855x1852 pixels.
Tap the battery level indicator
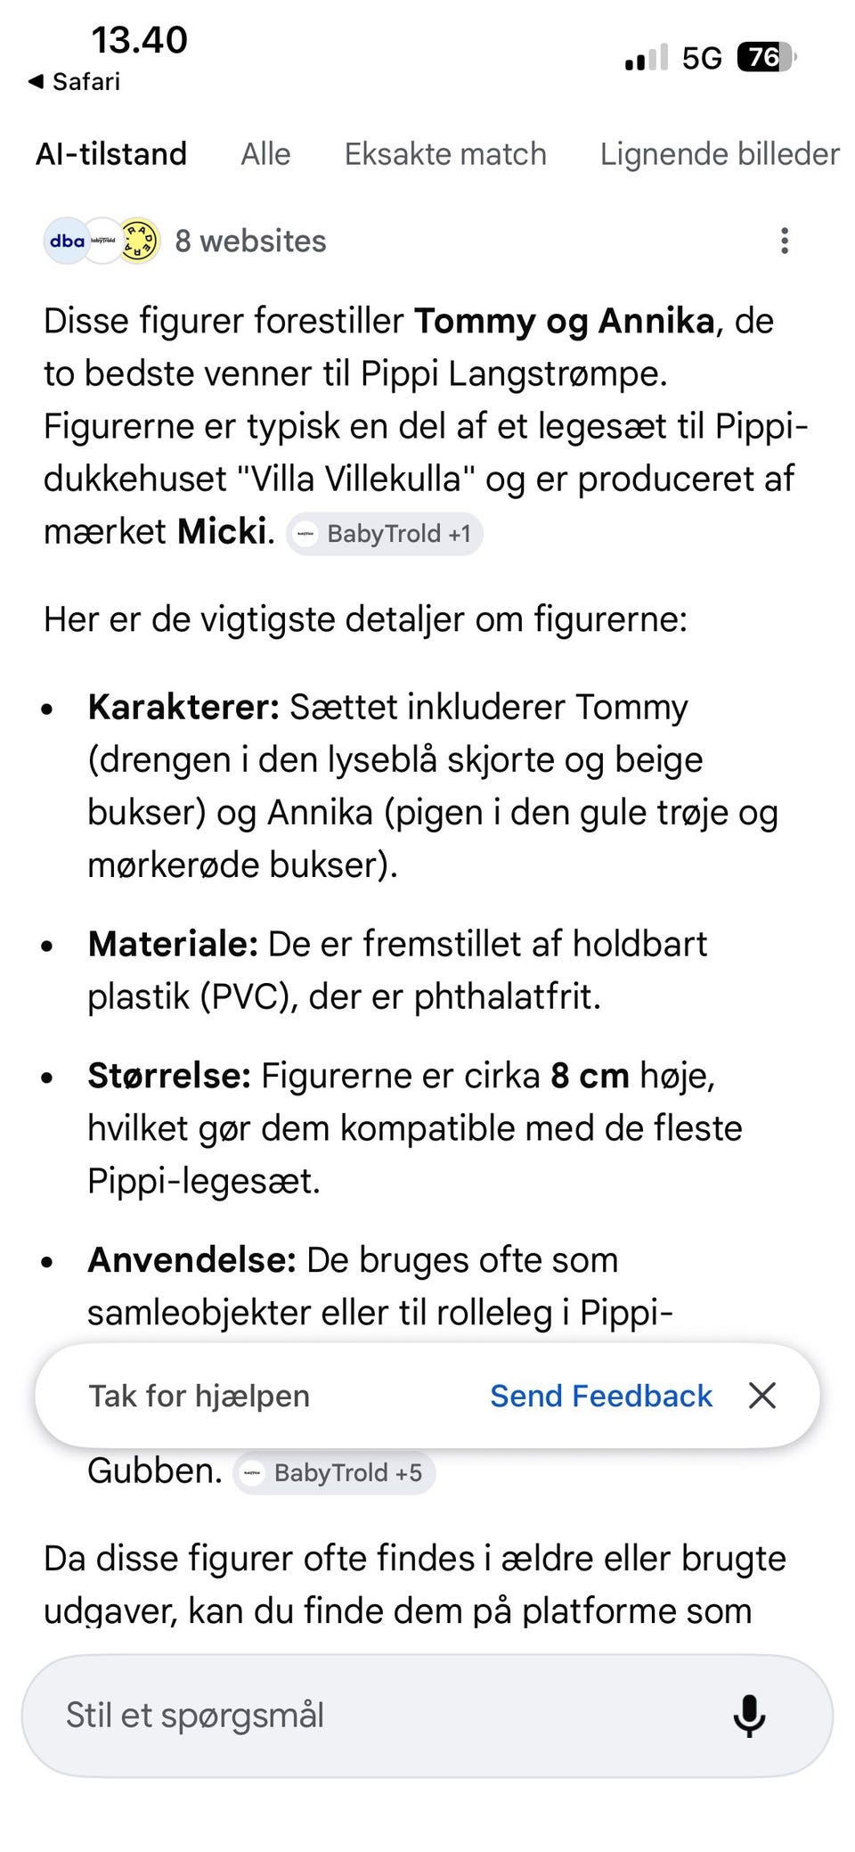tap(765, 58)
